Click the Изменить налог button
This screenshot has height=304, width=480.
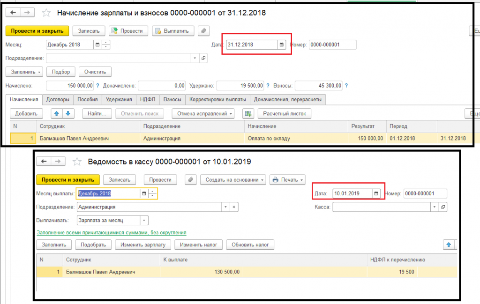point(198,245)
